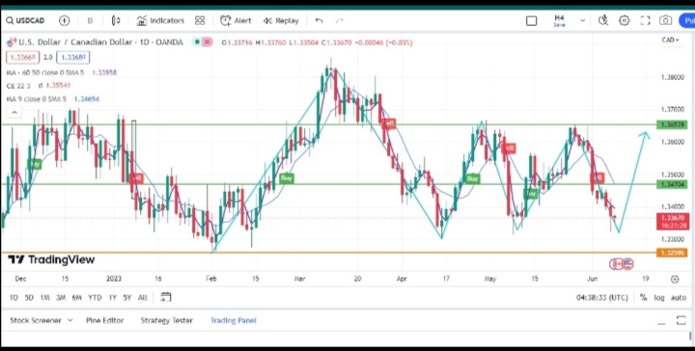Click the buy price 1.3368 button
Screen dimensions: 695x351
click(x=73, y=57)
